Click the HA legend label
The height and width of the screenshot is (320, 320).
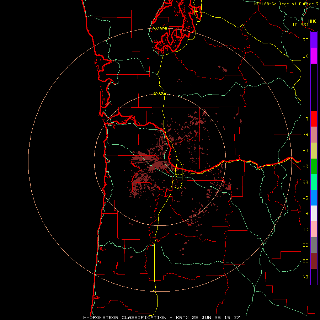coord(305,119)
